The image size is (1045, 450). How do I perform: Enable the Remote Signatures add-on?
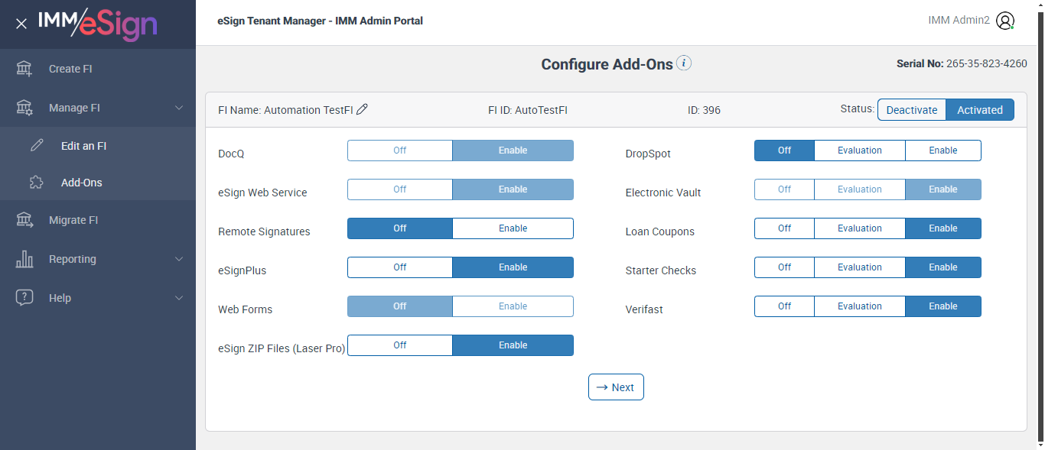(x=513, y=228)
